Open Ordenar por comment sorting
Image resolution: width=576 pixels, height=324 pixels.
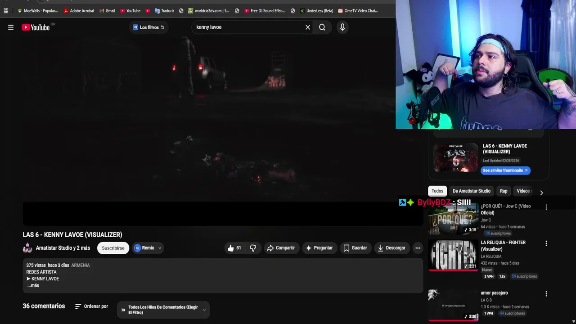91,306
